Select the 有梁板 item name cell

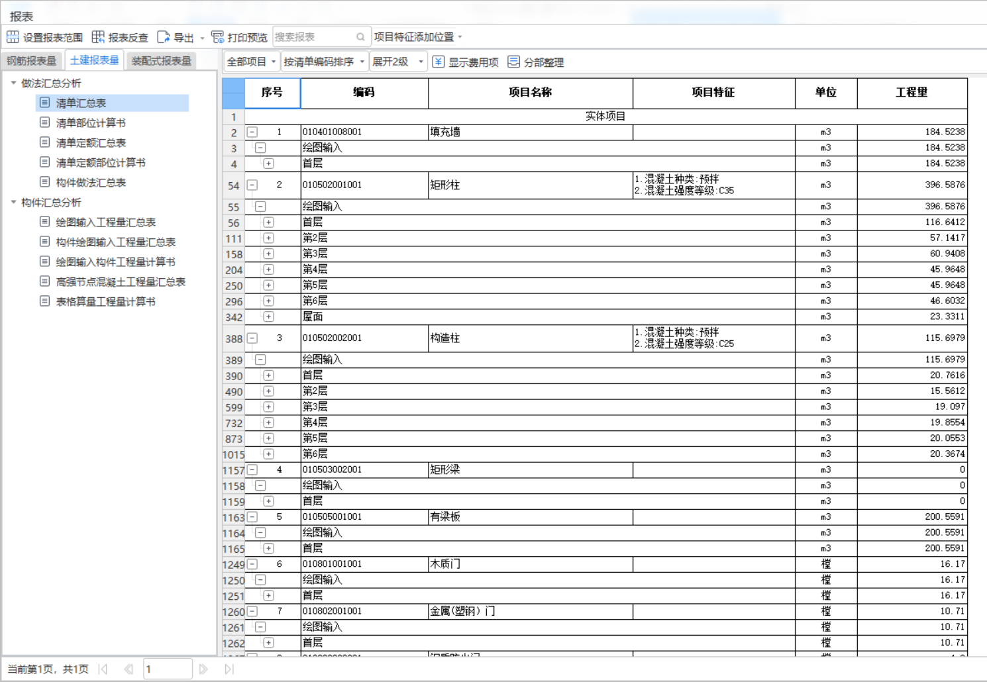[x=531, y=516]
